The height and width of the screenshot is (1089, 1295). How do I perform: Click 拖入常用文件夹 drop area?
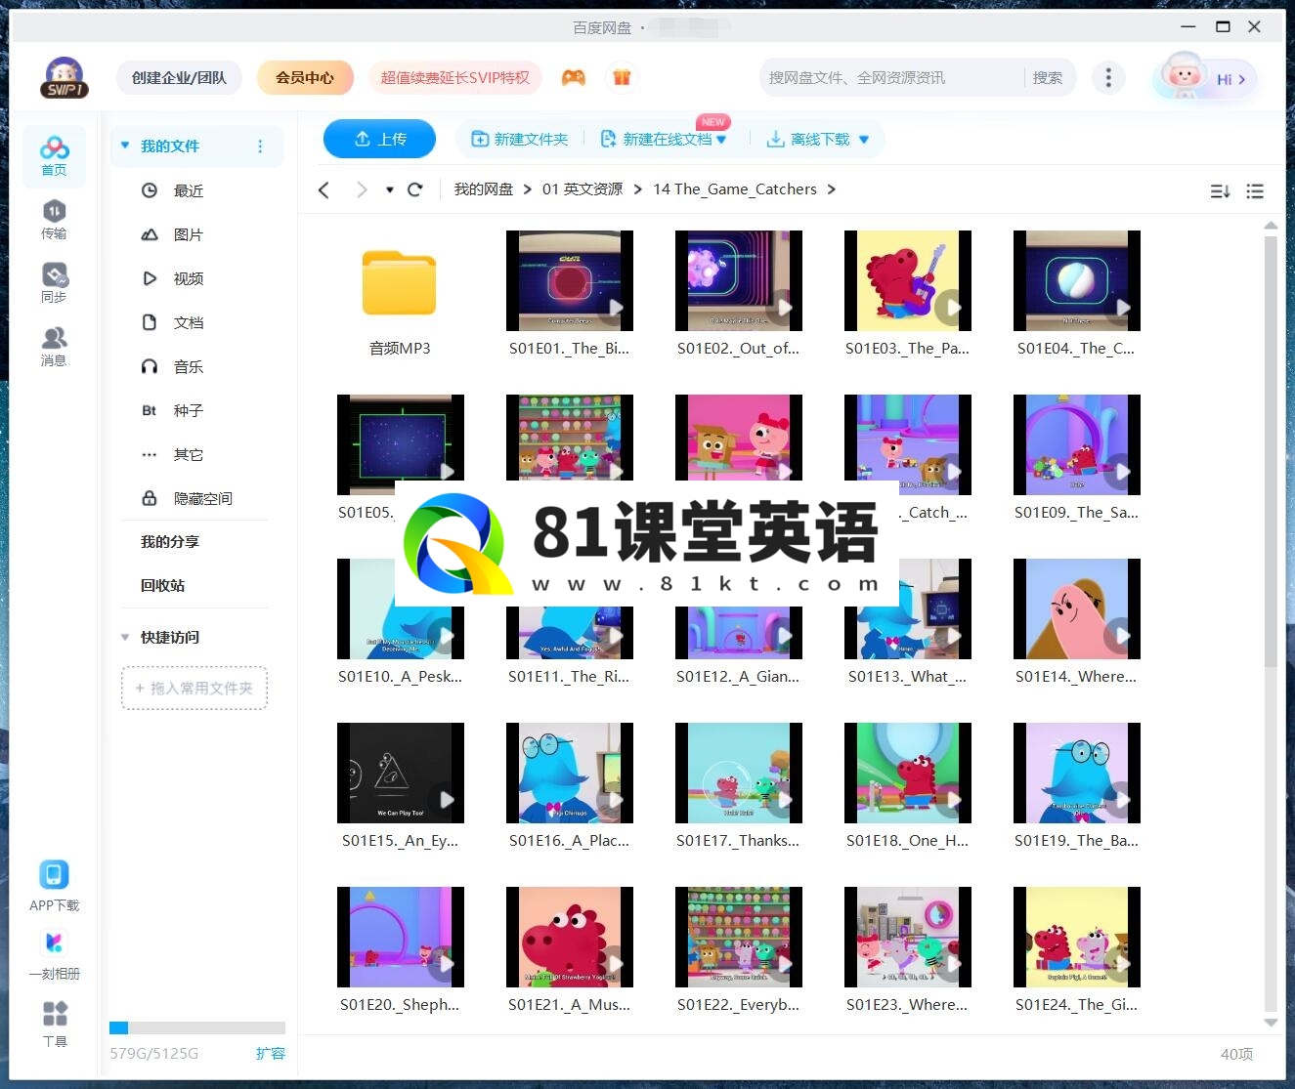194,688
